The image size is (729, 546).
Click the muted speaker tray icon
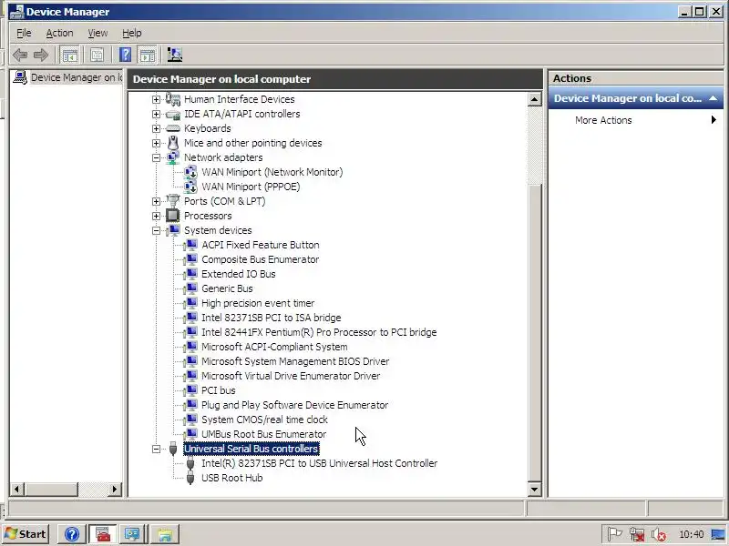click(658, 535)
